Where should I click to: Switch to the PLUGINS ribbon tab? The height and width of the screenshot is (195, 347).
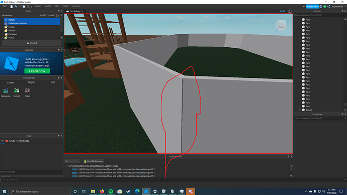coord(75,7)
